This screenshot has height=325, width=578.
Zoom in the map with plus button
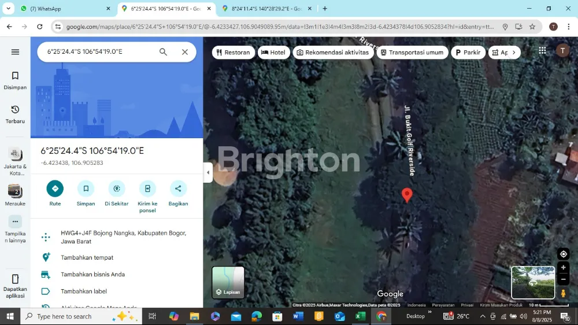click(x=564, y=268)
